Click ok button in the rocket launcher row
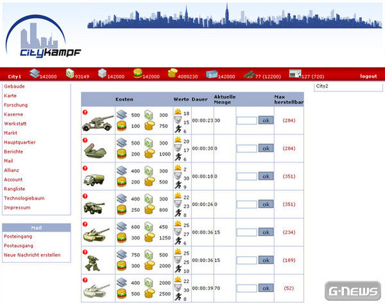The image size is (385, 304). coord(266,148)
